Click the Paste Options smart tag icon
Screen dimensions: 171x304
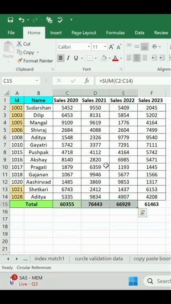tap(143, 213)
